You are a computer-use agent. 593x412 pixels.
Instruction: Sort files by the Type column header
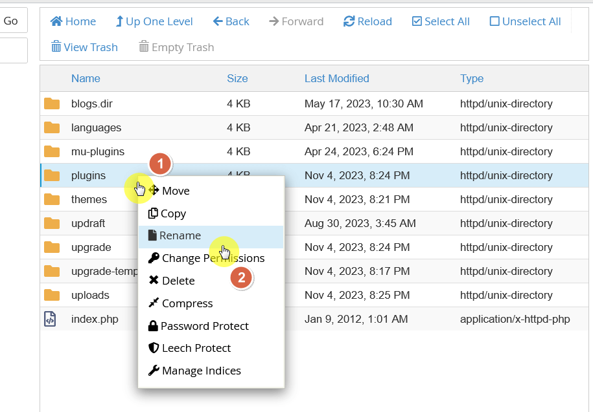point(472,78)
